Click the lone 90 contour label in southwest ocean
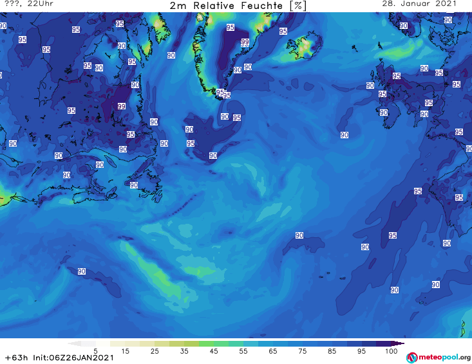Screen dimensions: 472x364 pos(82,271)
